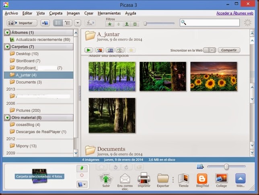Screen dimensions: 259x195
Task: Expand the Más... button
Action: click(240, 180)
